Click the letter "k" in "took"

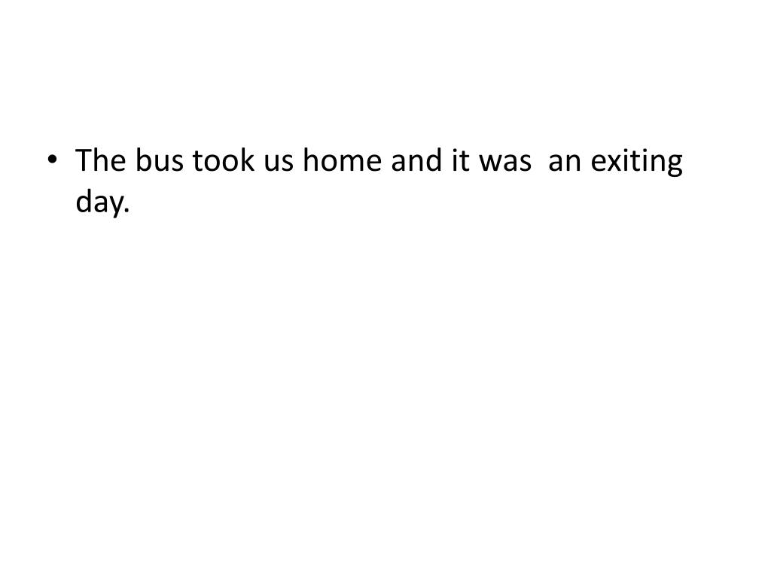point(249,163)
